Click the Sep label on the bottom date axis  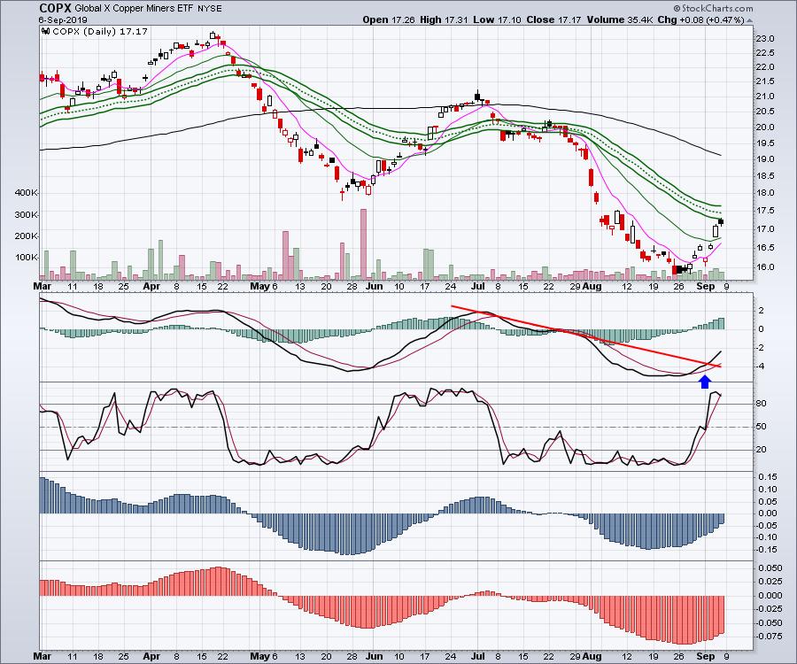click(706, 656)
